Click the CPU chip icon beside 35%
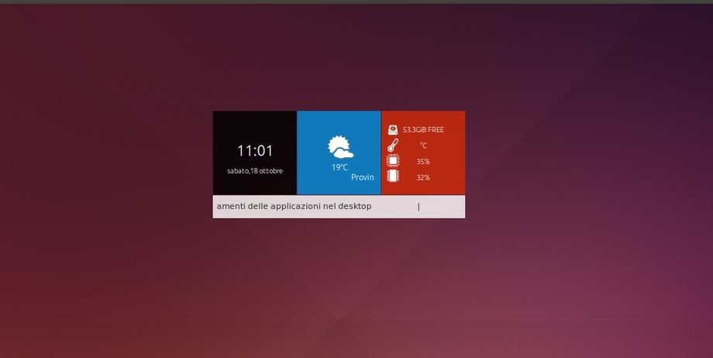The image size is (713, 358). click(393, 161)
